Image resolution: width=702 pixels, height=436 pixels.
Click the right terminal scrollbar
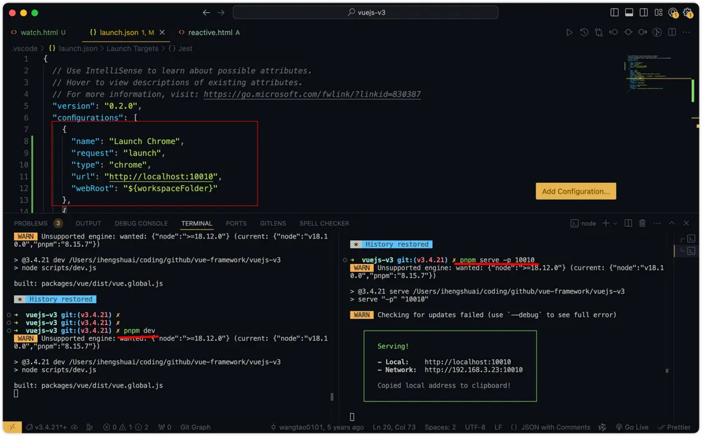tap(667, 371)
